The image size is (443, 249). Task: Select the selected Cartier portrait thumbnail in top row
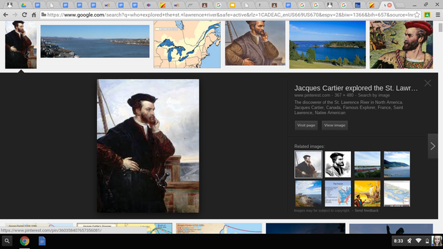pos(21,44)
